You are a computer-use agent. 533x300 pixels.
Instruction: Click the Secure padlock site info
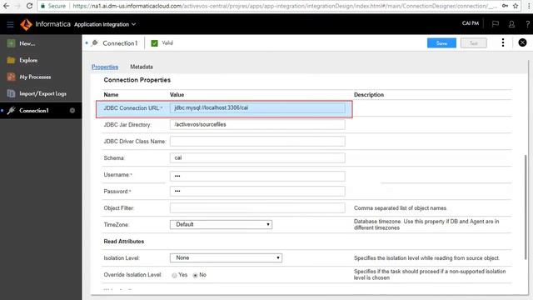[53, 6]
